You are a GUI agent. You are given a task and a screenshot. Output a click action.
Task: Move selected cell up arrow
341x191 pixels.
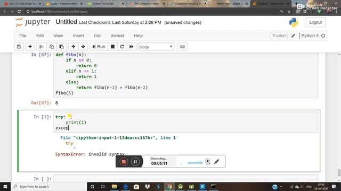click(x=74, y=47)
